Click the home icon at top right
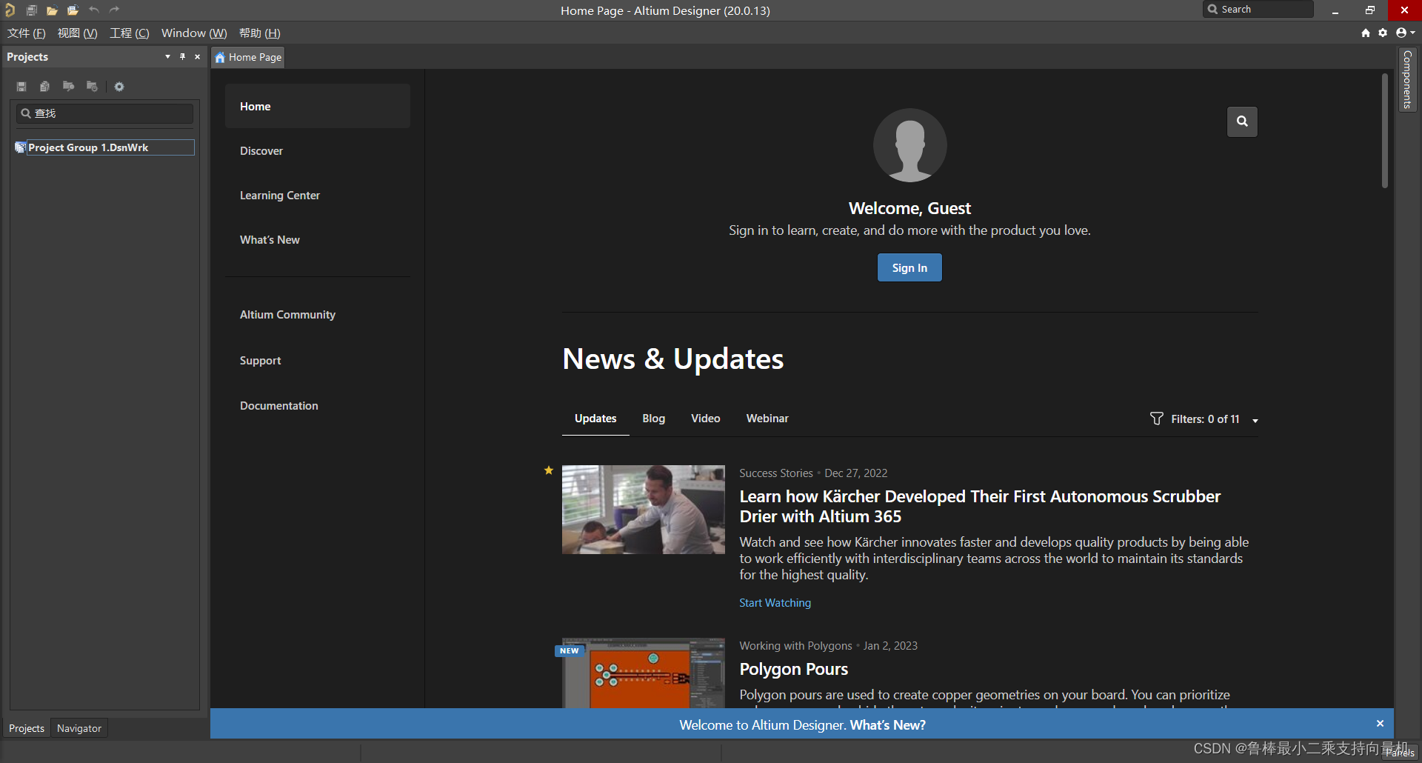 1366,33
